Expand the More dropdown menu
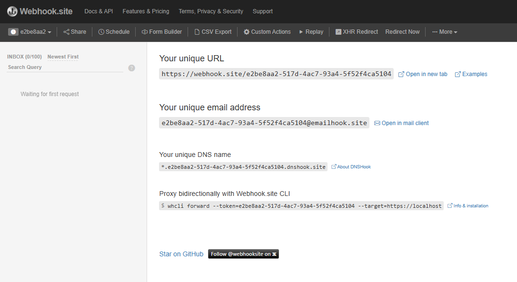517x282 pixels. tap(445, 32)
